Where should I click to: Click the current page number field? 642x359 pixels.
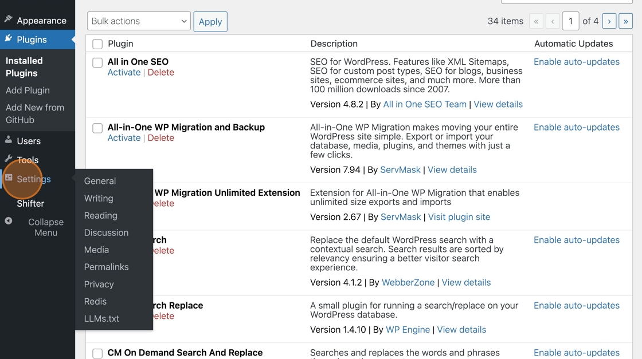pyautogui.click(x=570, y=21)
